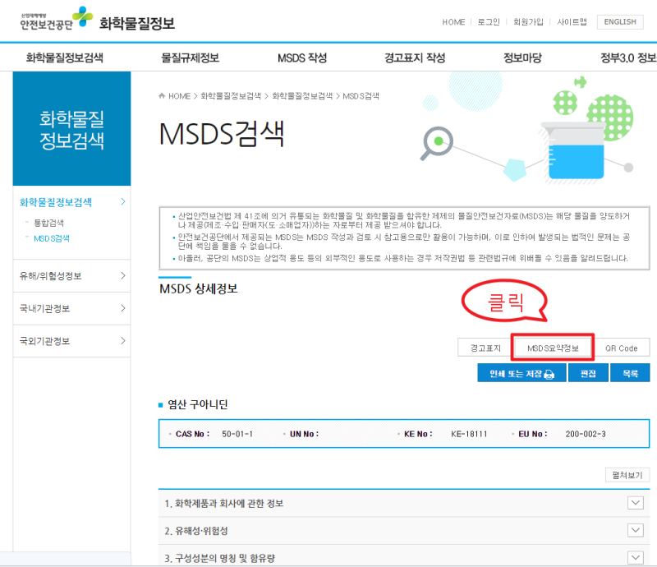The width and height of the screenshot is (657, 567).
Task: Open the 화학물질정보검색 top menu
Action: click(x=65, y=58)
